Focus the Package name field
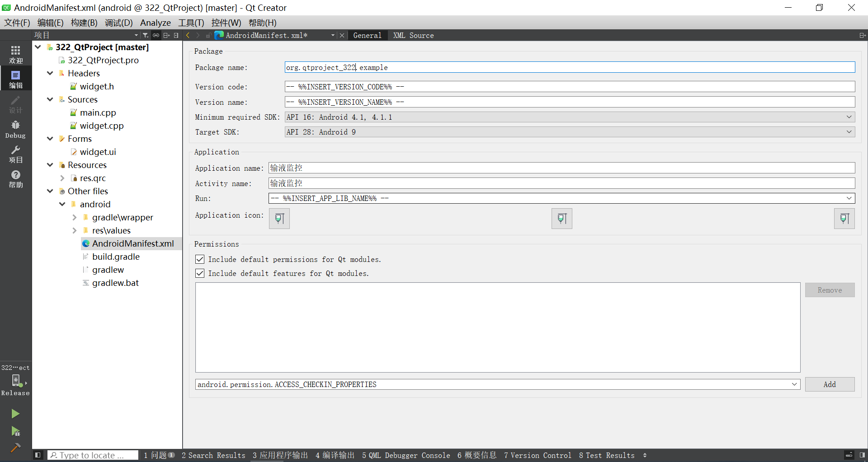 click(x=570, y=67)
